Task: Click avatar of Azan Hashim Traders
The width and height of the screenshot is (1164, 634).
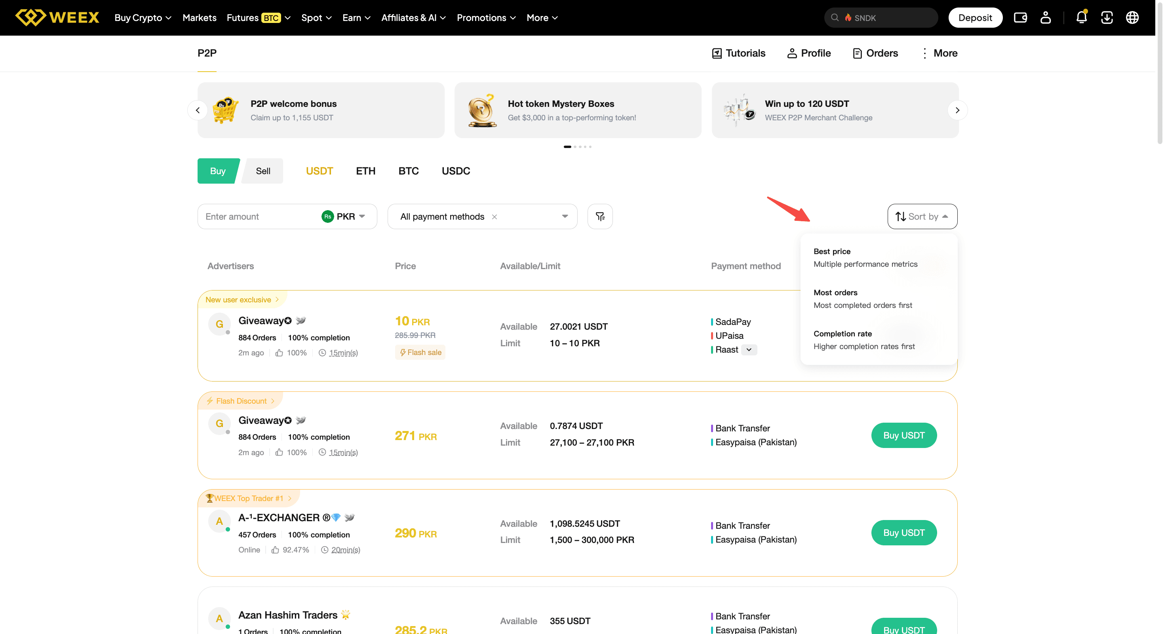Action: coord(220,619)
